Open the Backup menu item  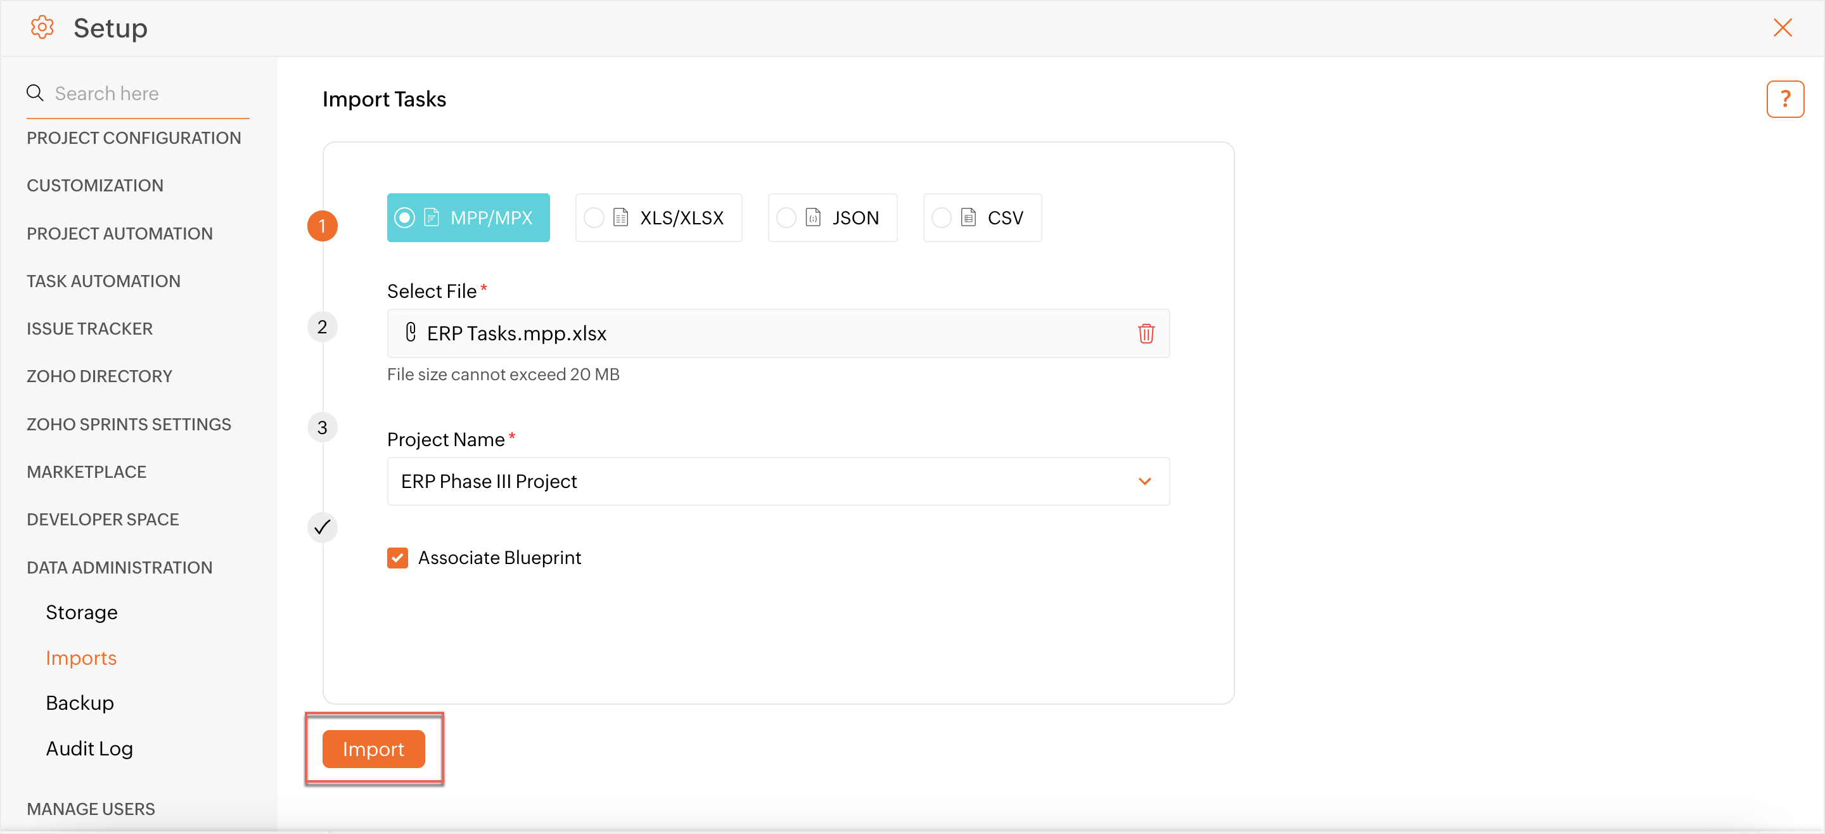80,702
